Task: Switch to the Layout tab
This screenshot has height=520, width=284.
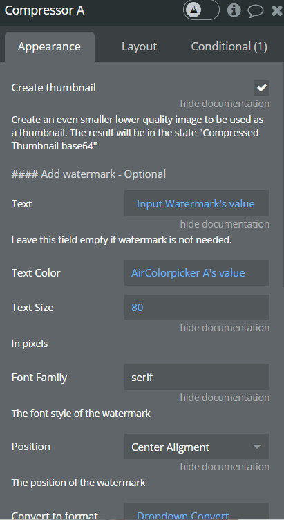Action: pyautogui.click(x=139, y=46)
